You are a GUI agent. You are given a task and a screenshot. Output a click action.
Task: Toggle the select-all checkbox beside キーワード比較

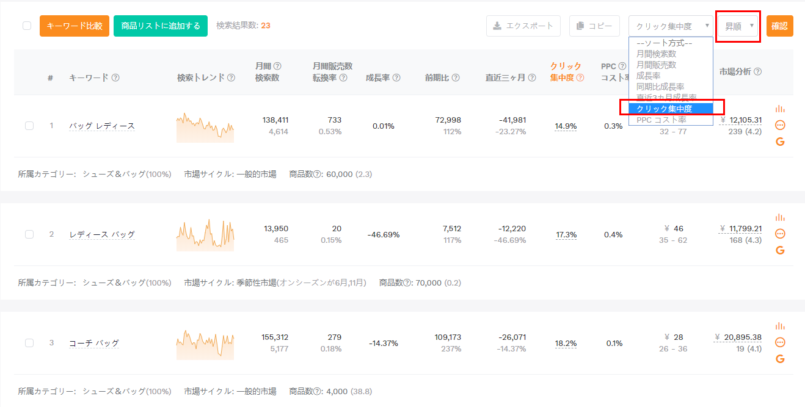27,26
